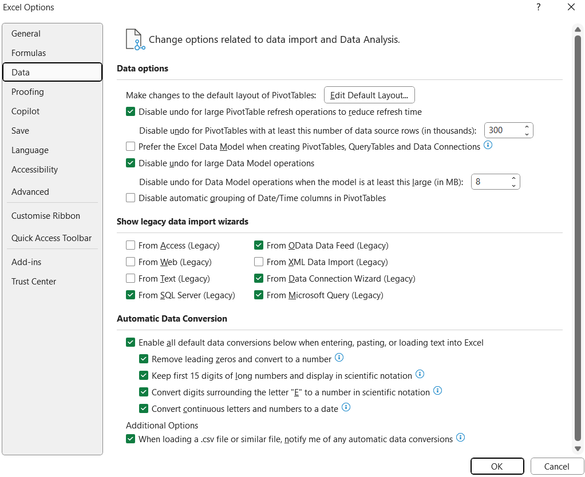Enable Disable automatic grouping of Date/Time columns
The height and width of the screenshot is (477, 585).
[x=131, y=198]
